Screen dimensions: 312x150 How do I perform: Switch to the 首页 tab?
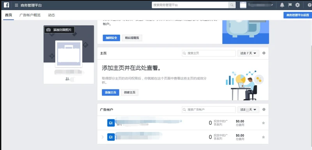(x=9, y=15)
